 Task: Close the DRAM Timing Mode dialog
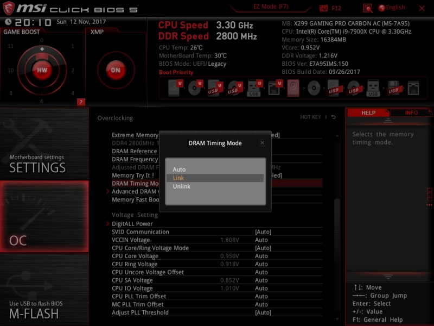(262, 143)
